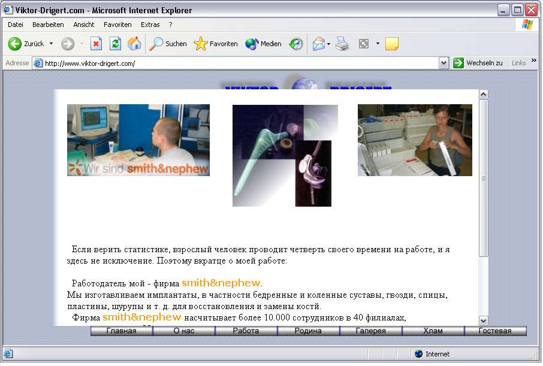
Task: Open the О нас section
Action: click(x=184, y=331)
